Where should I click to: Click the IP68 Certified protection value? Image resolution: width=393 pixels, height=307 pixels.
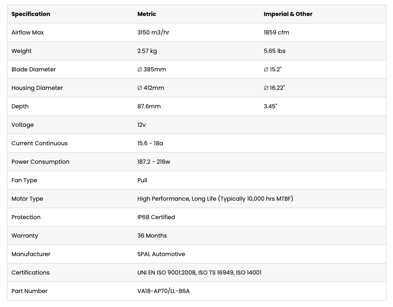coord(156,217)
